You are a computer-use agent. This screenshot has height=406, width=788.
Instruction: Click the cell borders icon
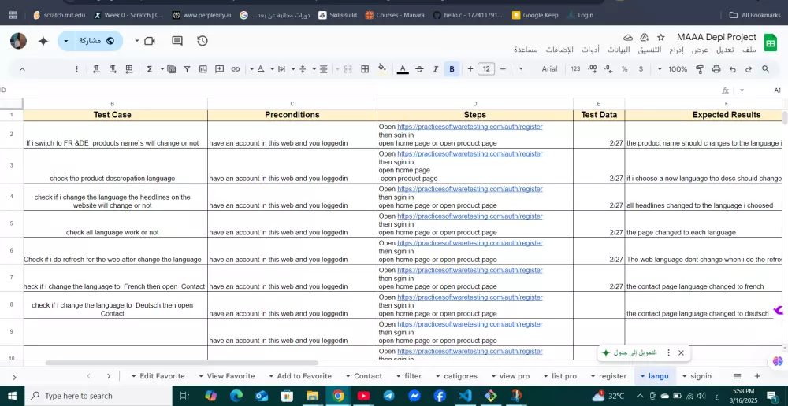click(x=365, y=69)
